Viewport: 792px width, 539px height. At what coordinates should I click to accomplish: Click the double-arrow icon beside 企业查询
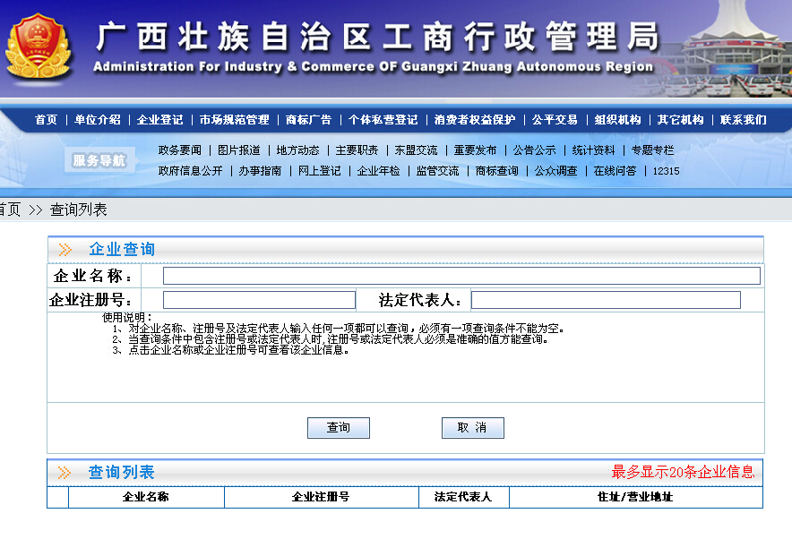point(65,250)
